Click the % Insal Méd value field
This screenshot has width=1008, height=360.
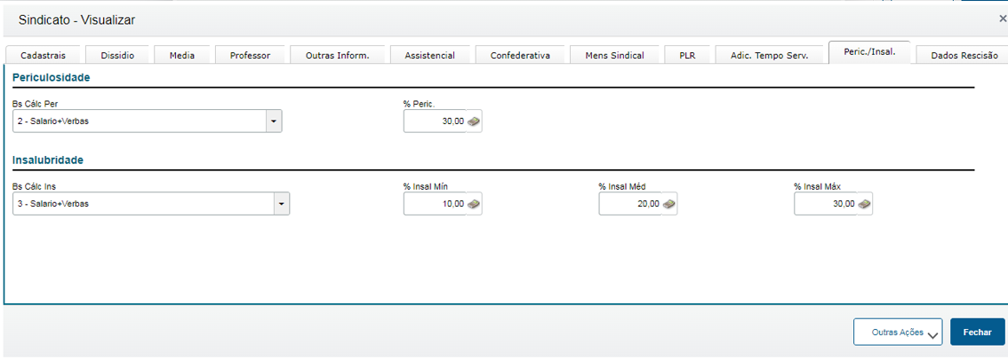click(x=631, y=204)
